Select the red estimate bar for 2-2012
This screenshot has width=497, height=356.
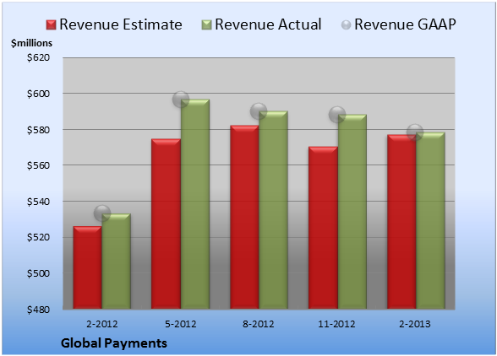pyautogui.click(x=88, y=267)
